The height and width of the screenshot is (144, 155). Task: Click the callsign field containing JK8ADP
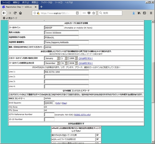tap(54, 28)
